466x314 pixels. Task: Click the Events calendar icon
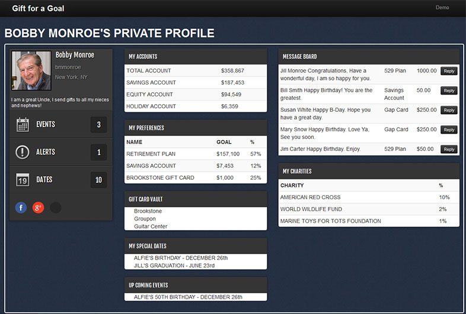click(x=23, y=125)
